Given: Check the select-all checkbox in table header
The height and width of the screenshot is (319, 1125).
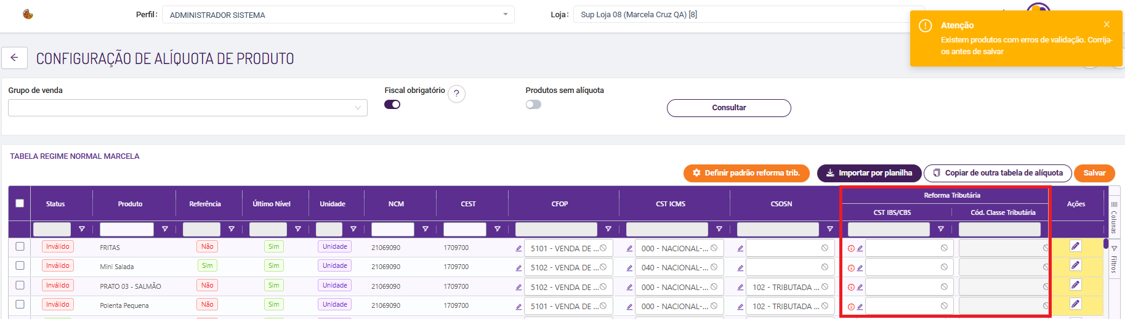Looking at the screenshot, I should point(20,203).
